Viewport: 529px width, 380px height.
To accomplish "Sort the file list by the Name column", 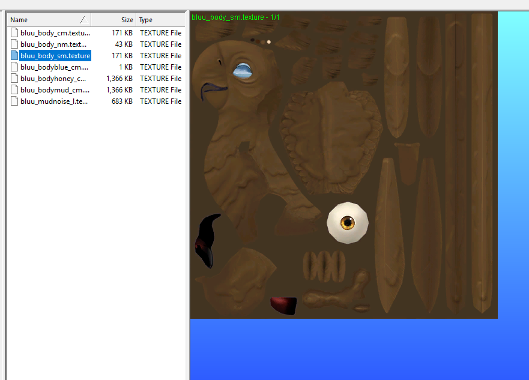I will [49, 20].
